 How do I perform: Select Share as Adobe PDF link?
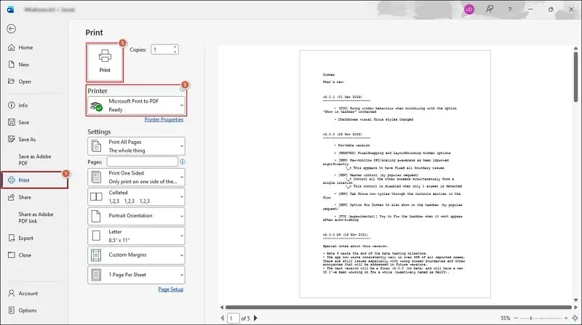coord(36,217)
